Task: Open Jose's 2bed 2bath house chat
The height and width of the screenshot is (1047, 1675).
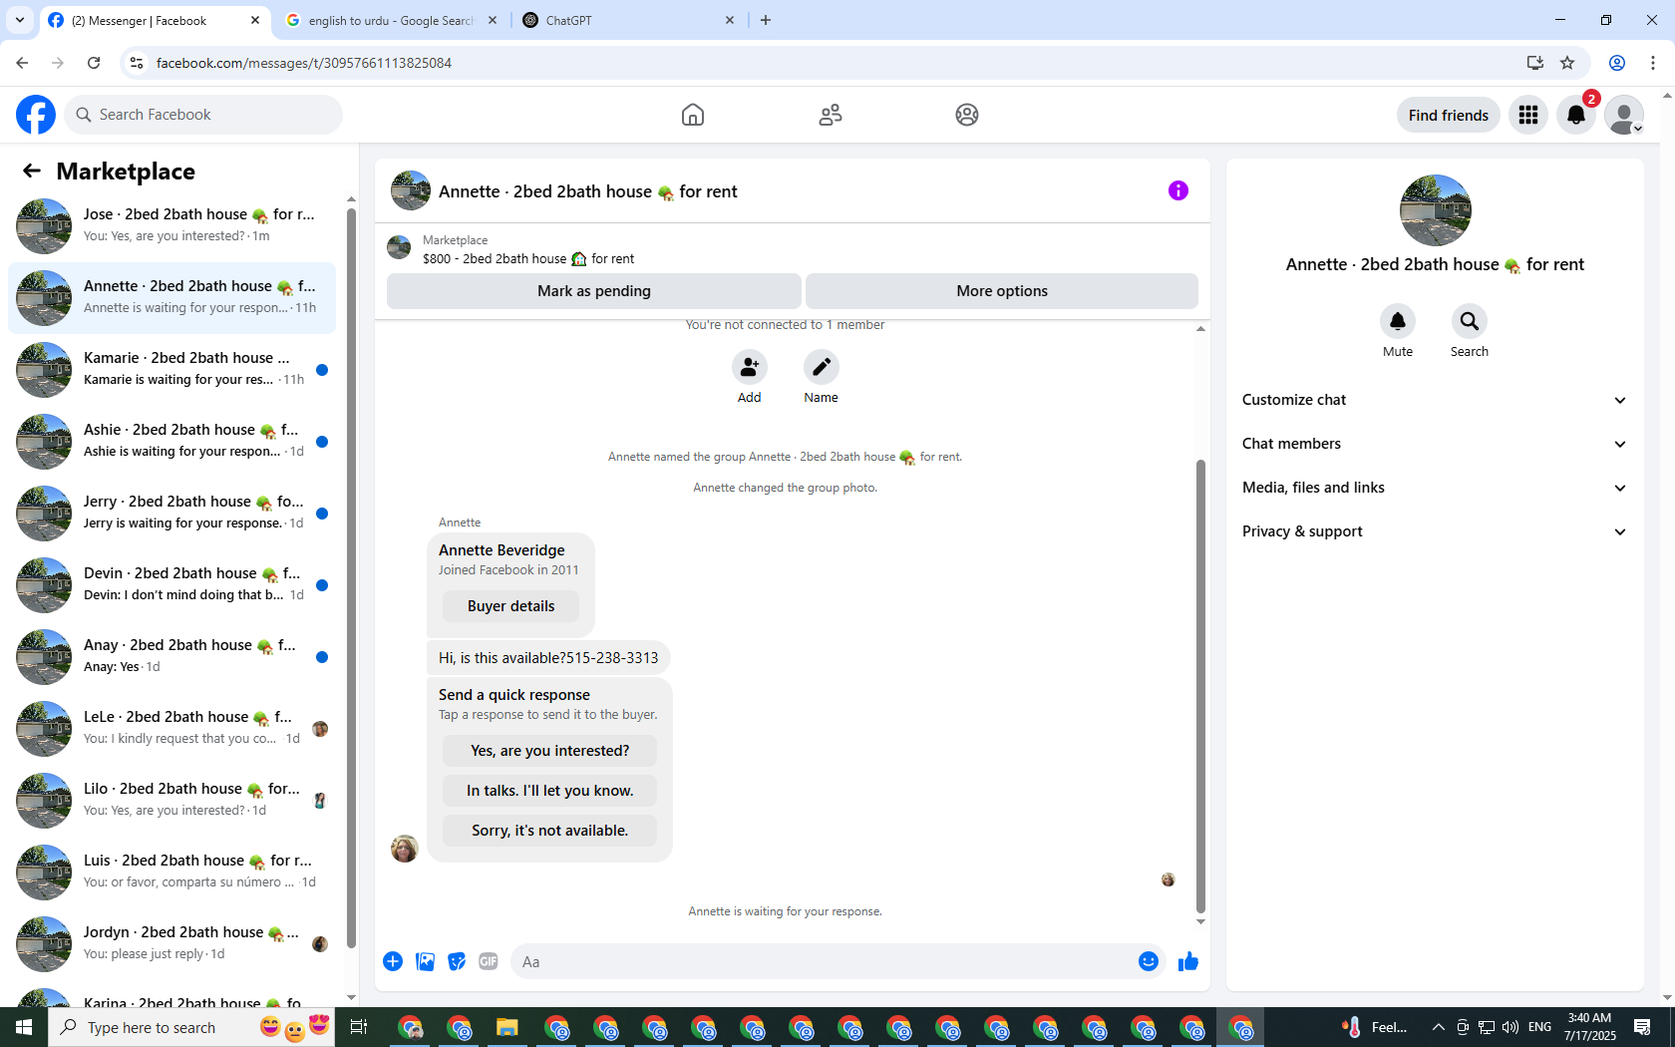Action: 171,225
